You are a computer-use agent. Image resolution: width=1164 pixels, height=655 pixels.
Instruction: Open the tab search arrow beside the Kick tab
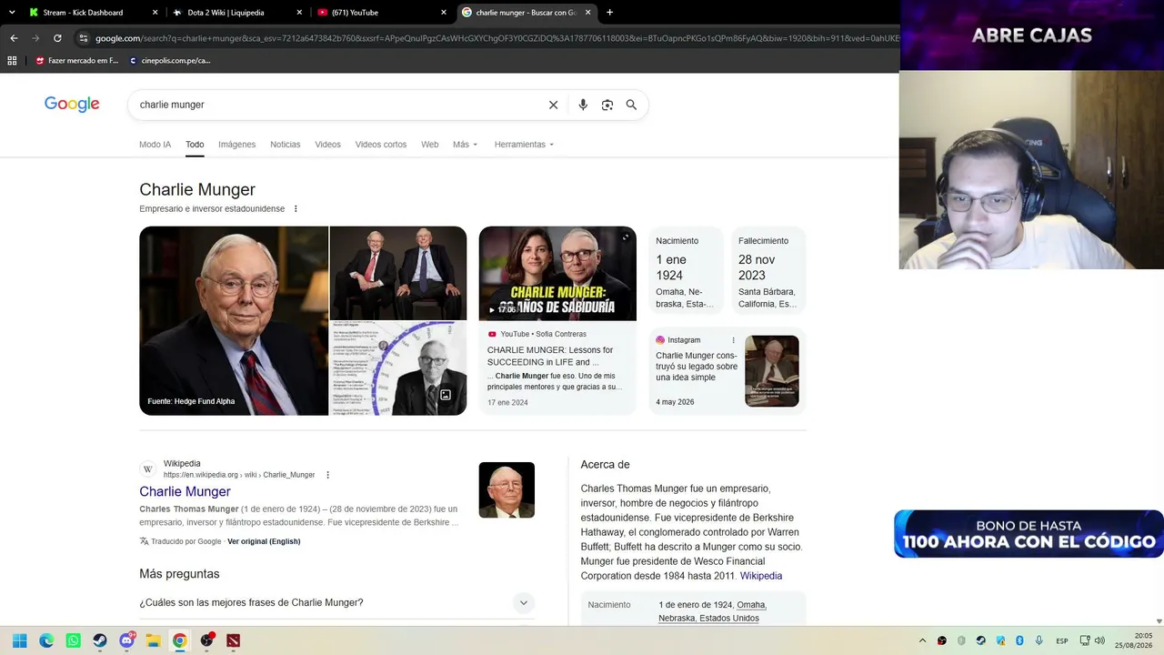(x=12, y=13)
